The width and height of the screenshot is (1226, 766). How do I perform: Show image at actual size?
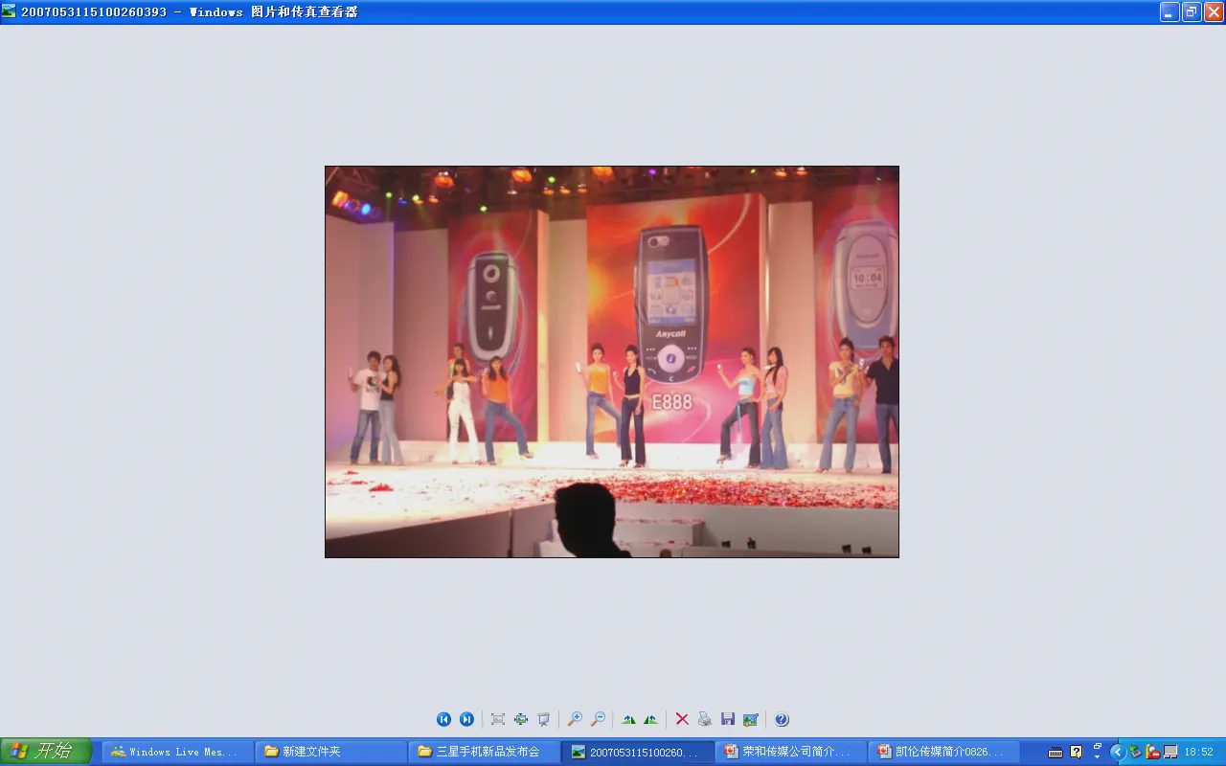tap(521, 719)
